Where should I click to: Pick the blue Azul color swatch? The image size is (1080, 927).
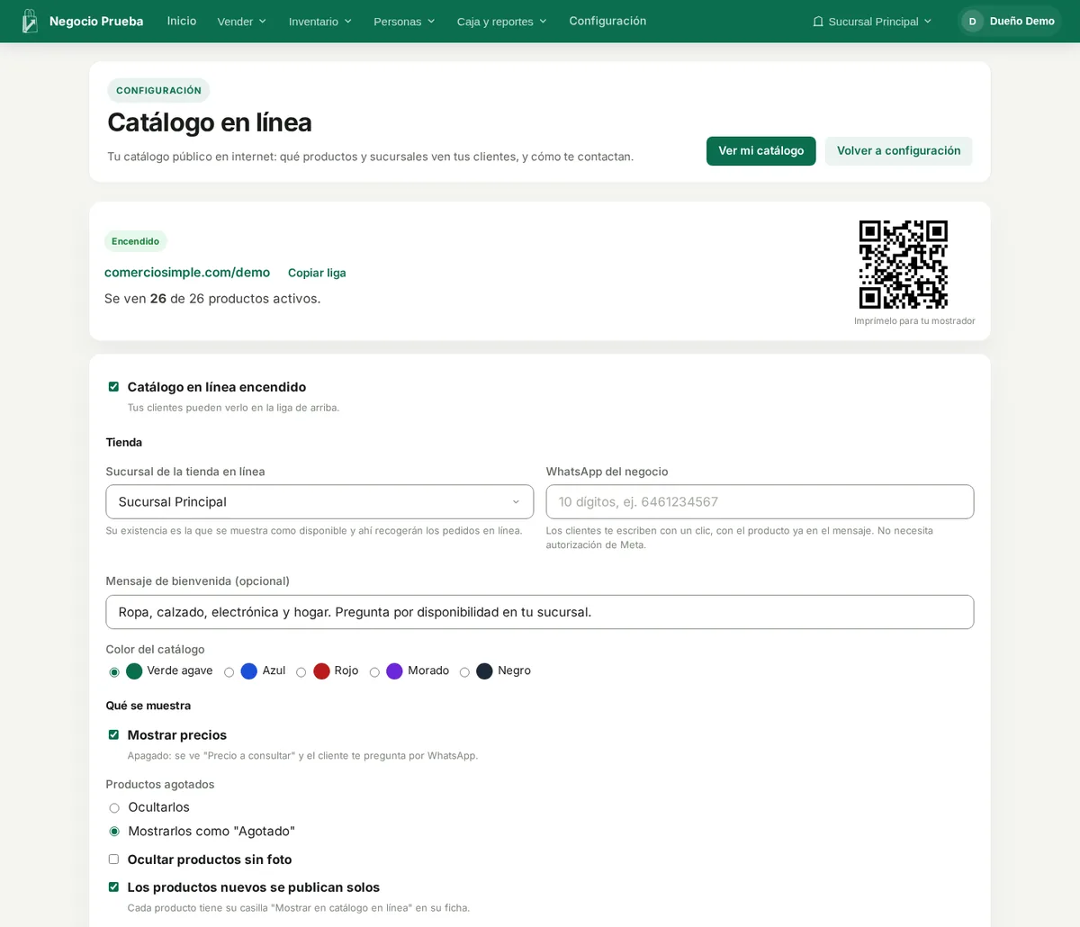pyautogui.click(x=249, y=671)
